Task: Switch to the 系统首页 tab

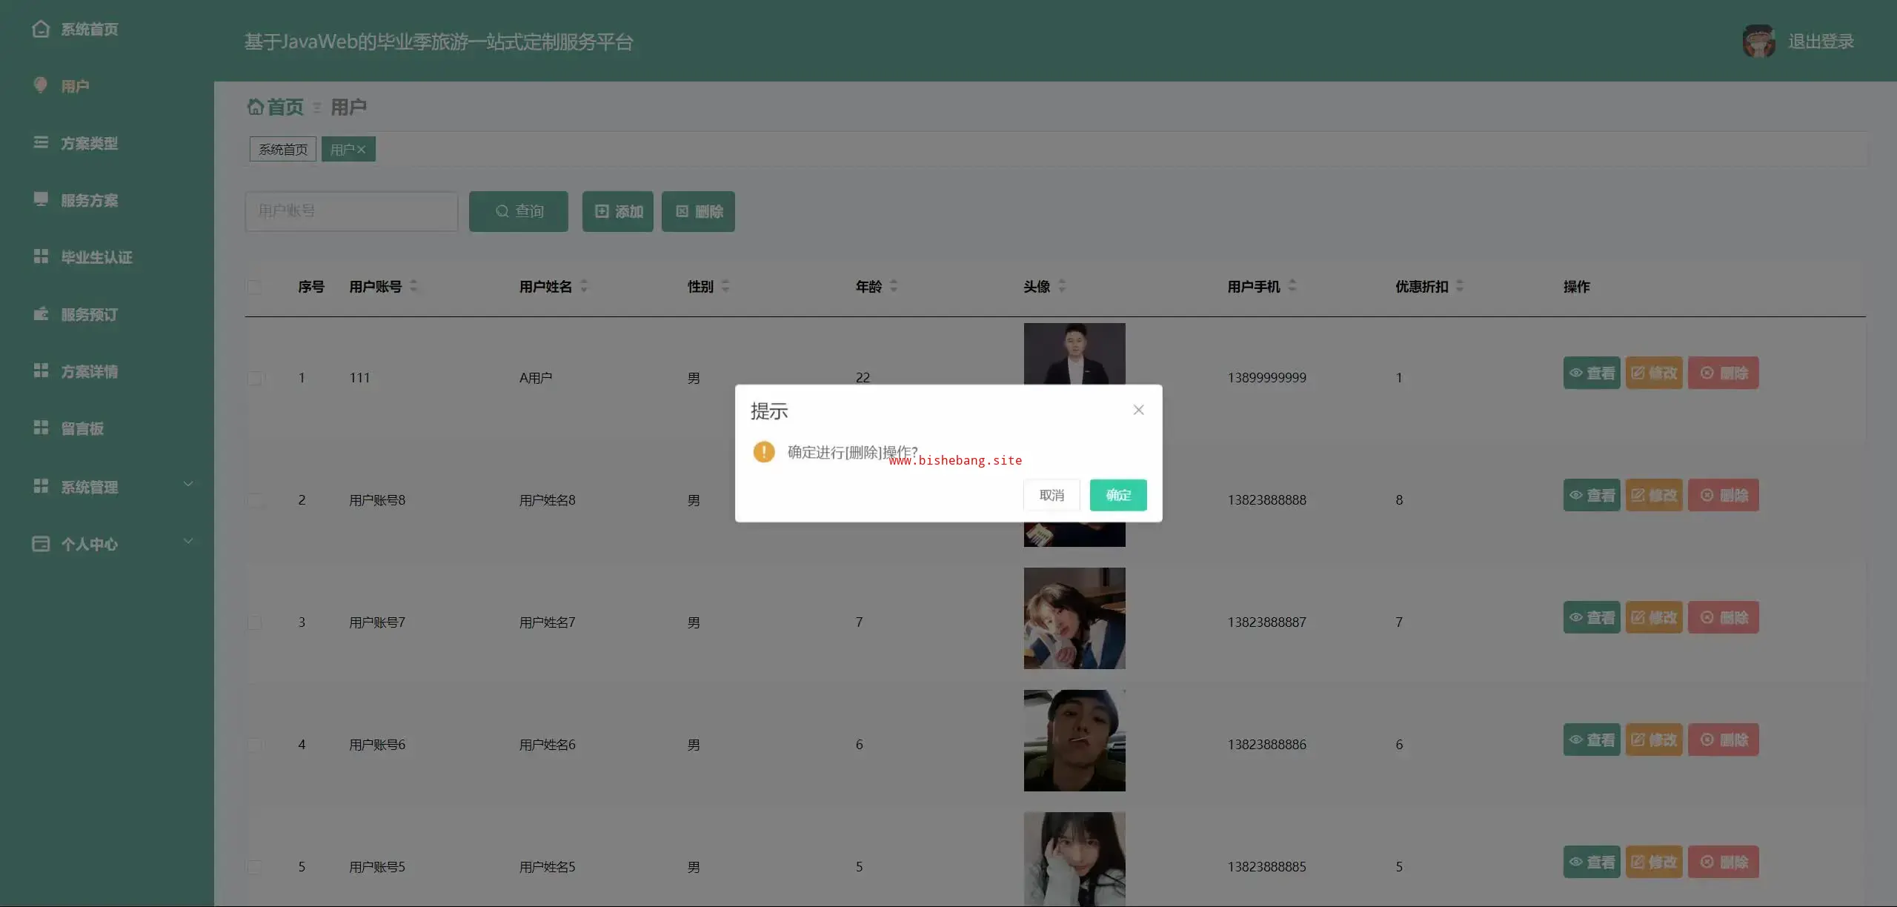Action: (282, 150)
